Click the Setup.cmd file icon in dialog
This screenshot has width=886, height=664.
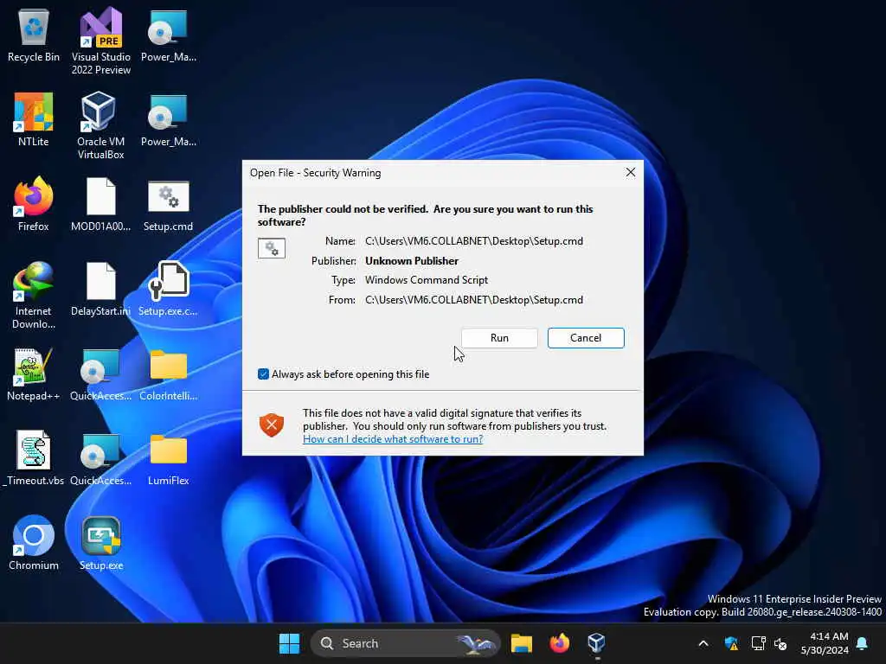coord(272,248)
